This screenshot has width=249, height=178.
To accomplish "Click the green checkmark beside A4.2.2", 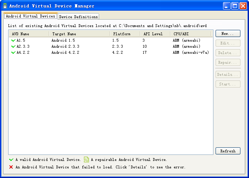I will [14, 53].
